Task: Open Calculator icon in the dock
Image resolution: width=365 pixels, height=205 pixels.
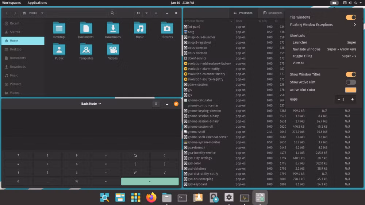Action: (260, 198)
